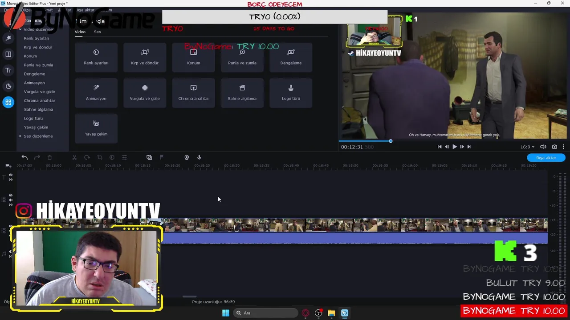
Task: Mute the overlay video track speaker icon
Action: point(11,200)
